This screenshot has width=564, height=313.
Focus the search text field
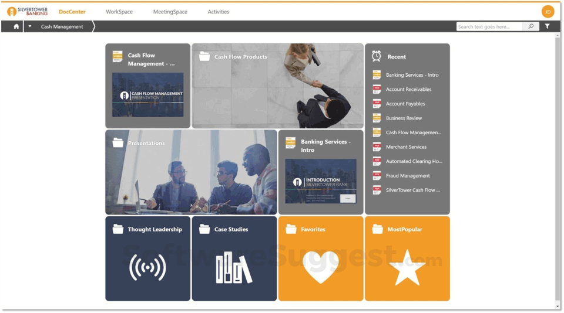coord(489,26)
